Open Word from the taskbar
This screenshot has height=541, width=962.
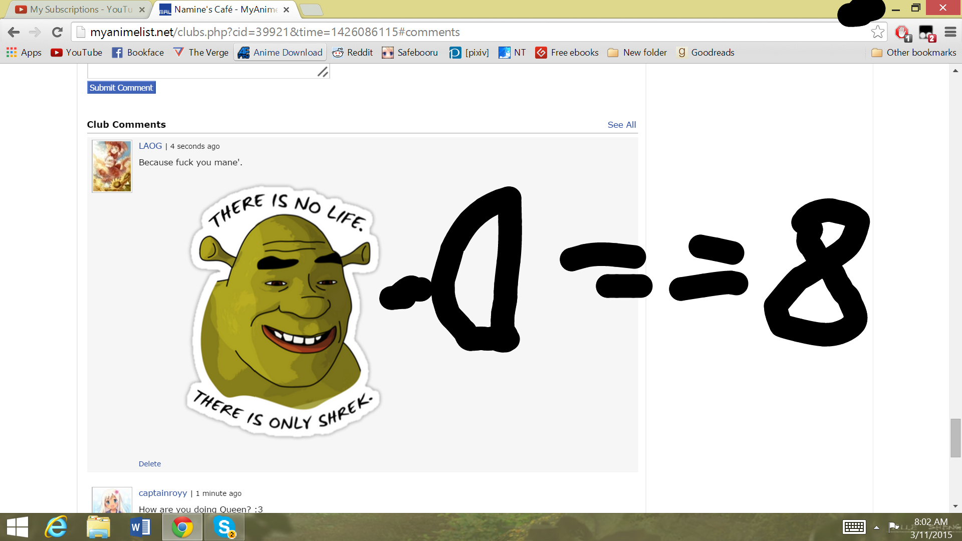click(140, 527)
